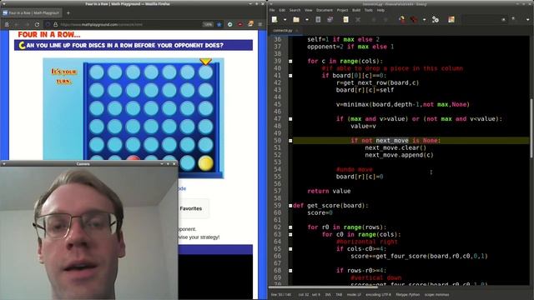
Task: Click 'next_move.clear()' on line 51
Action: click(x=395, y=147)
